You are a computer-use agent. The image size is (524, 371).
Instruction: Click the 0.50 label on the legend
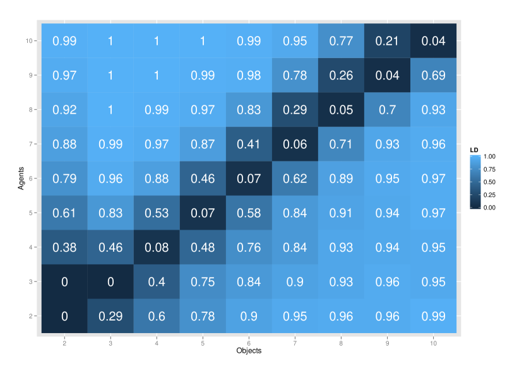click(489, 182)
